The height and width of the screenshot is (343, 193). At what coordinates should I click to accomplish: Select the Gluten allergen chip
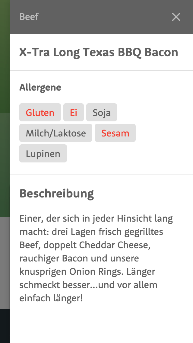pos(40,112)
